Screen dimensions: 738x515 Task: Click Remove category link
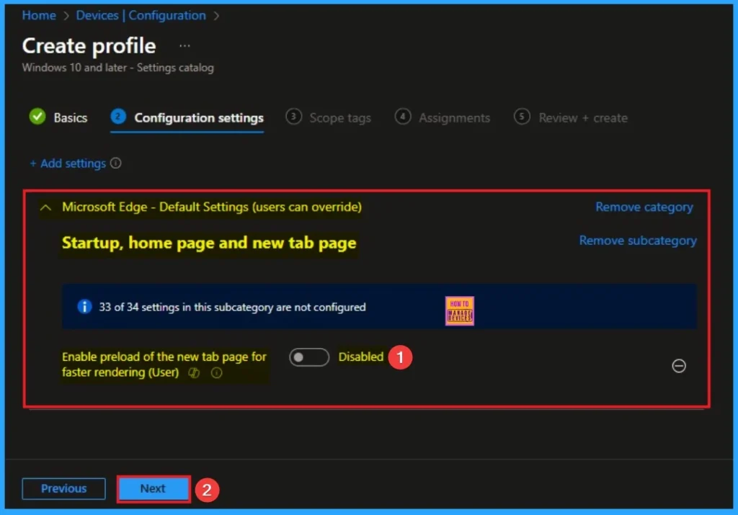(644, 207)
